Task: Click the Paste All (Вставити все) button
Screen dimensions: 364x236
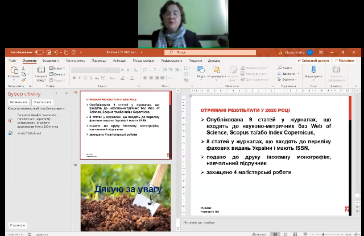Action: click(x=18, y=102)
